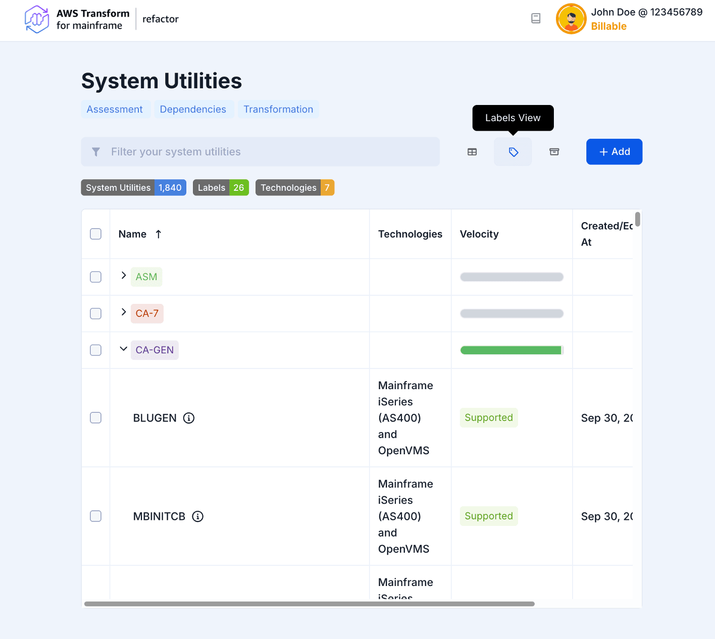Select the Labels 26 badge

point(221,187)
